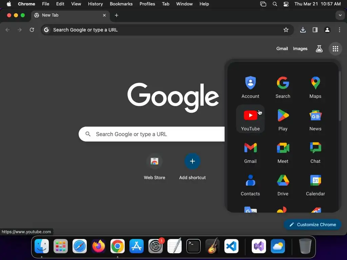Open the Google Account app
347x260 pixels.
[250, 87]
